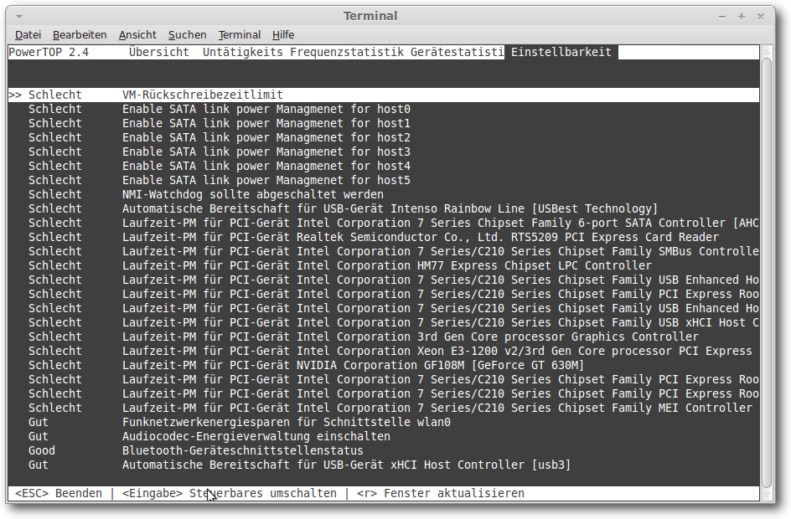Open the Ansicht menu
The width and height of the screenshot is (791, 519).
tap(137, 35)
